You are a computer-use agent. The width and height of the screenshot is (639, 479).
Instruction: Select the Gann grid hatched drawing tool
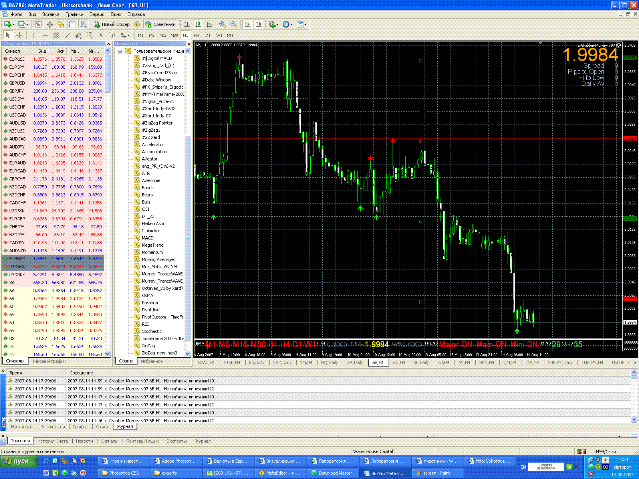click(56, 35)
